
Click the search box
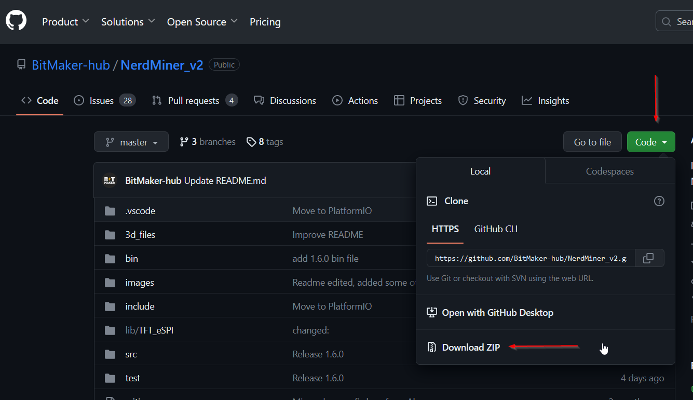coord(674,21)
